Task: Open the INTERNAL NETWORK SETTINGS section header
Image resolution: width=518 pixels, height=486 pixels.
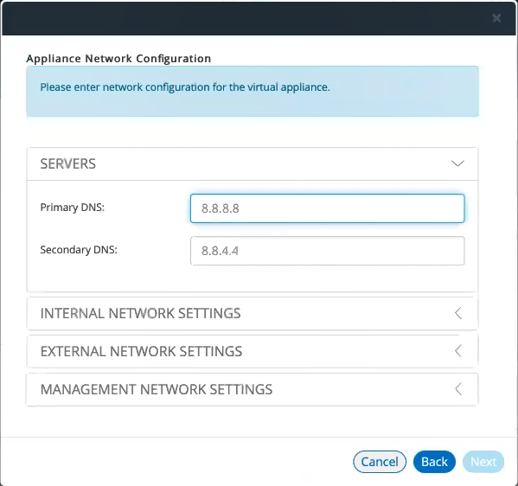Action: point(253,313)
